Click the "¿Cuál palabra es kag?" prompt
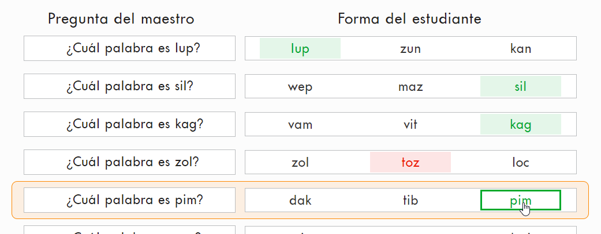The width and height of the screenshot is (601, 234). pyautogui.click(x=129, y=124)
